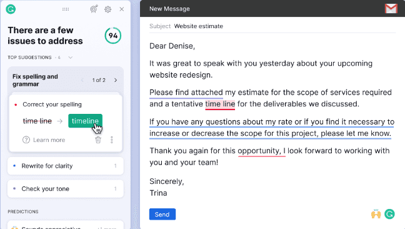View the overall score 94 circle
This screenshot has height=229, width=405.
(113, 36)
